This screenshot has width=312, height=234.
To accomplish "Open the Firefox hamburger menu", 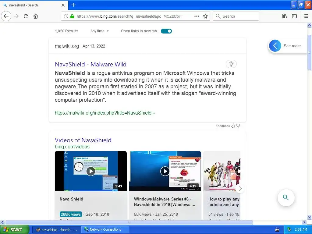I will (306, 16).
